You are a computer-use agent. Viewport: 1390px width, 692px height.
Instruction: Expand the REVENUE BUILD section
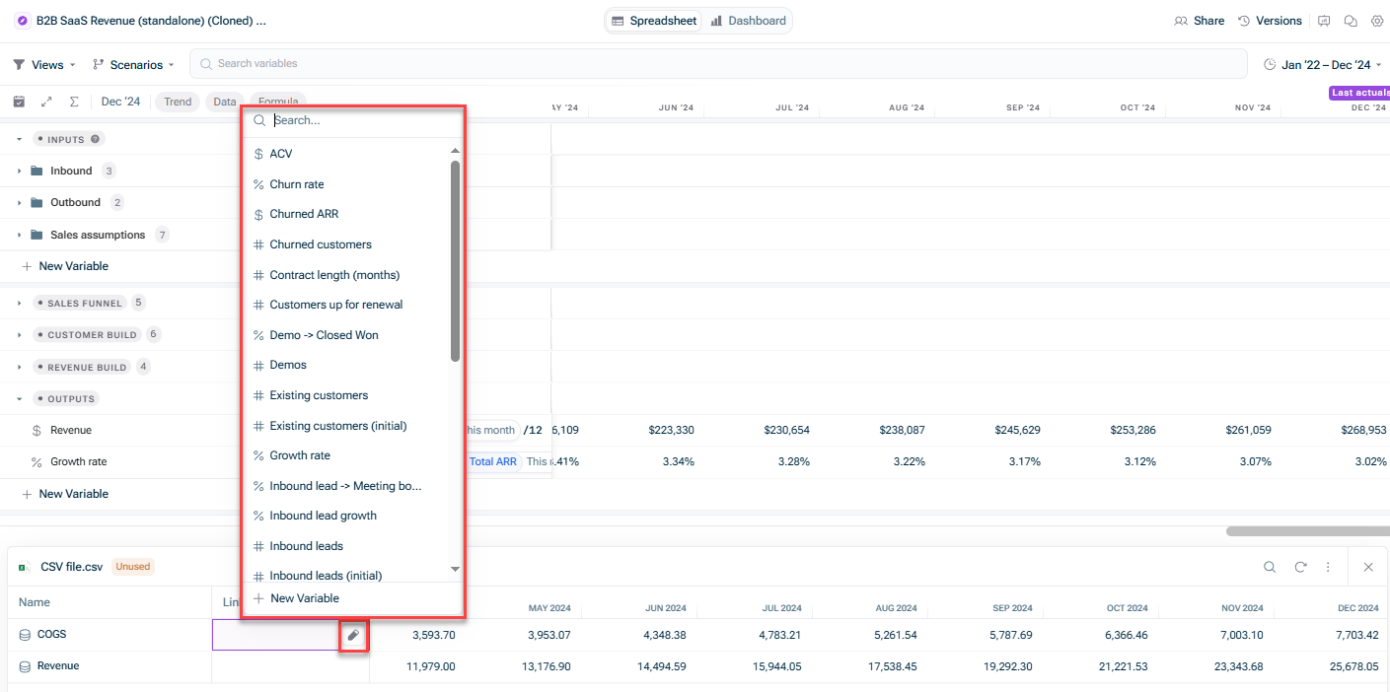point(19,367)
